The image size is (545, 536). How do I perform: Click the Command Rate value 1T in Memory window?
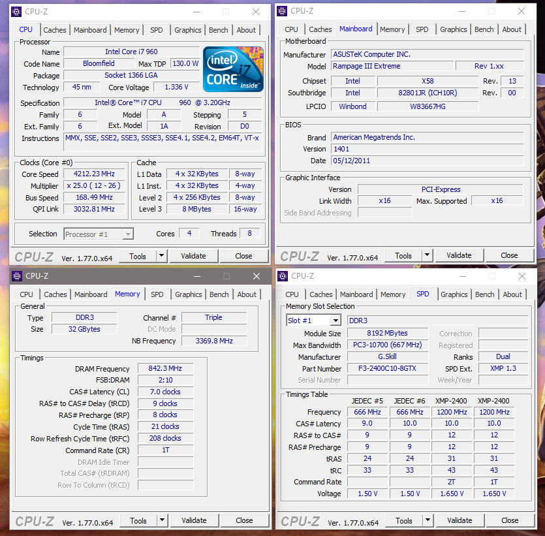pos(165,450)
